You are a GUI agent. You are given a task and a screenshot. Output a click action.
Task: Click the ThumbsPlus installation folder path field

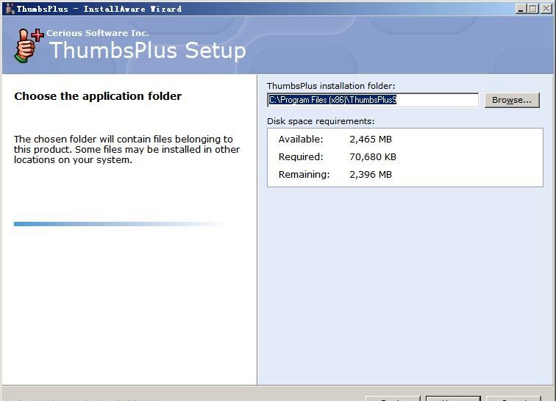point(373,100)
